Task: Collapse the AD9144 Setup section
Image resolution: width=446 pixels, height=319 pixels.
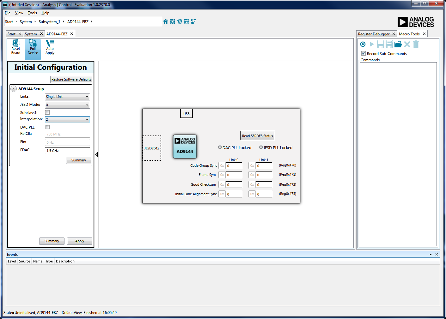Action: 14,89
